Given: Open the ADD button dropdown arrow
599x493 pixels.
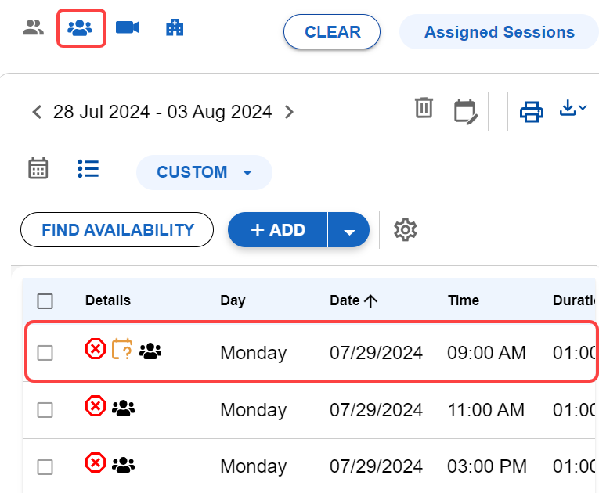Looking at the screenshot, I should tap(349, 231).
